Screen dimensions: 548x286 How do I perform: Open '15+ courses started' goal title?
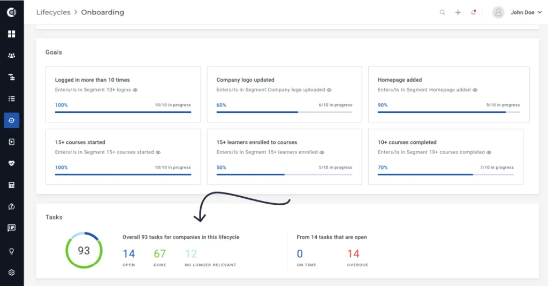[x=80, y=143]
